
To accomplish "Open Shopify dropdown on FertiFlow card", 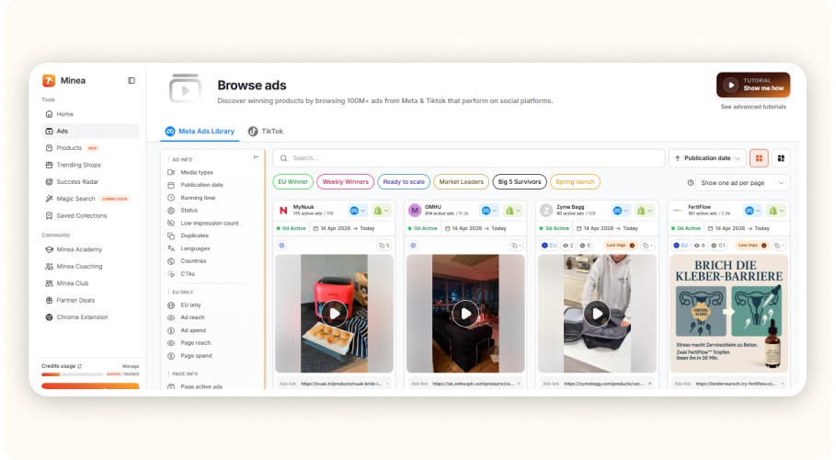I will (775, 211).
